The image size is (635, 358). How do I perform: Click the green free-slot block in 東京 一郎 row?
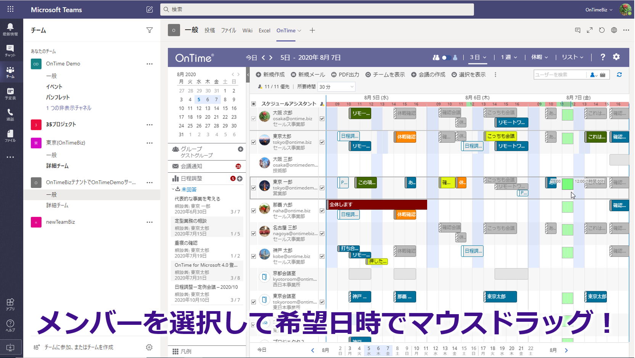tap(567, 184)
